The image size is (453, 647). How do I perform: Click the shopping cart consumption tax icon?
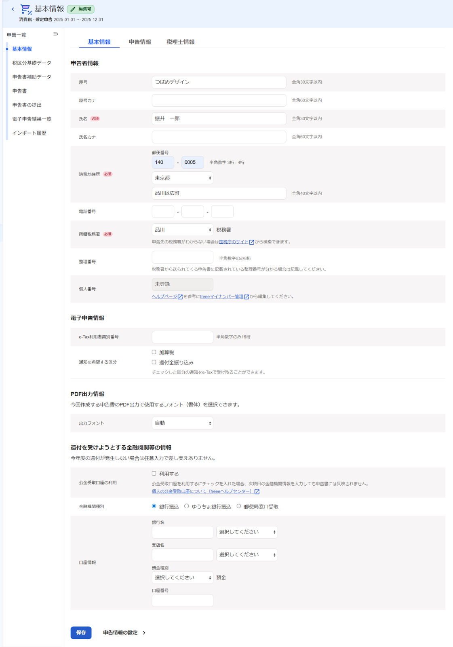point(26,9)
